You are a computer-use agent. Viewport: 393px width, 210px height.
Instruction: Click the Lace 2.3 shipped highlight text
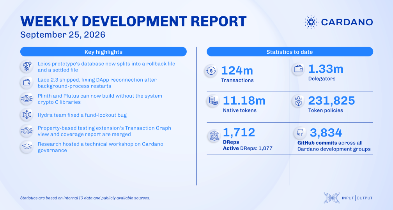[97, 83]
